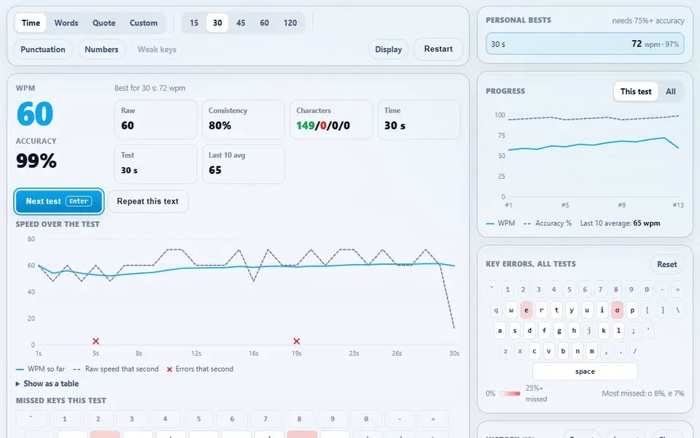Screen dimensions: 700x438
Task: Choose the 15 second duration
Action: click(x=194, y=23)
